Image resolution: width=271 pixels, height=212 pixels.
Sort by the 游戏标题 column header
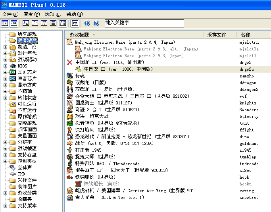tap(134, 35)
